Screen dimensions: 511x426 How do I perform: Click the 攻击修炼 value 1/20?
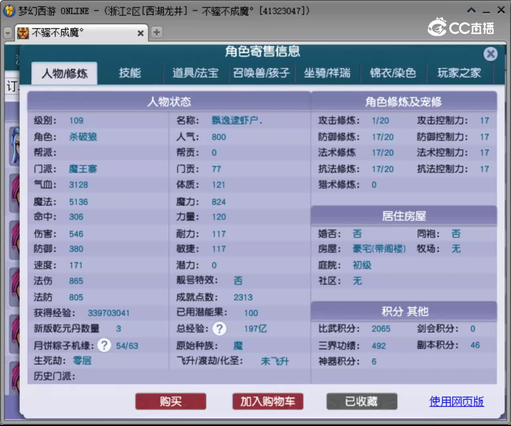point(380,120)
